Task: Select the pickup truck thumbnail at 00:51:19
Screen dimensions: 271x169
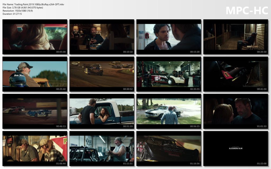Action: pos(102,111)
